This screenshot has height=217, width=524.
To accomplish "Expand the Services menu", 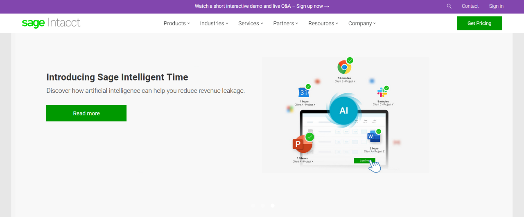I will [x=251, y=23].
